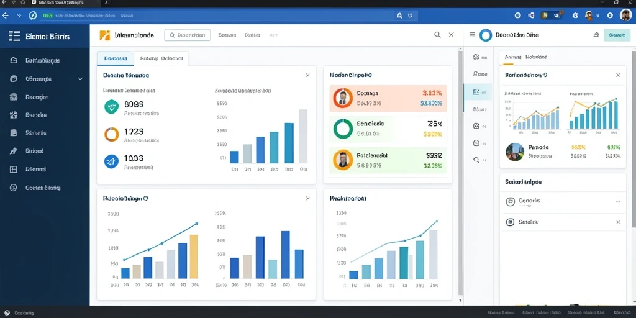This screenshot has width=636, height=318.
Task: Expand the second sidebar item chevron
Action: [x=80, y=79]
